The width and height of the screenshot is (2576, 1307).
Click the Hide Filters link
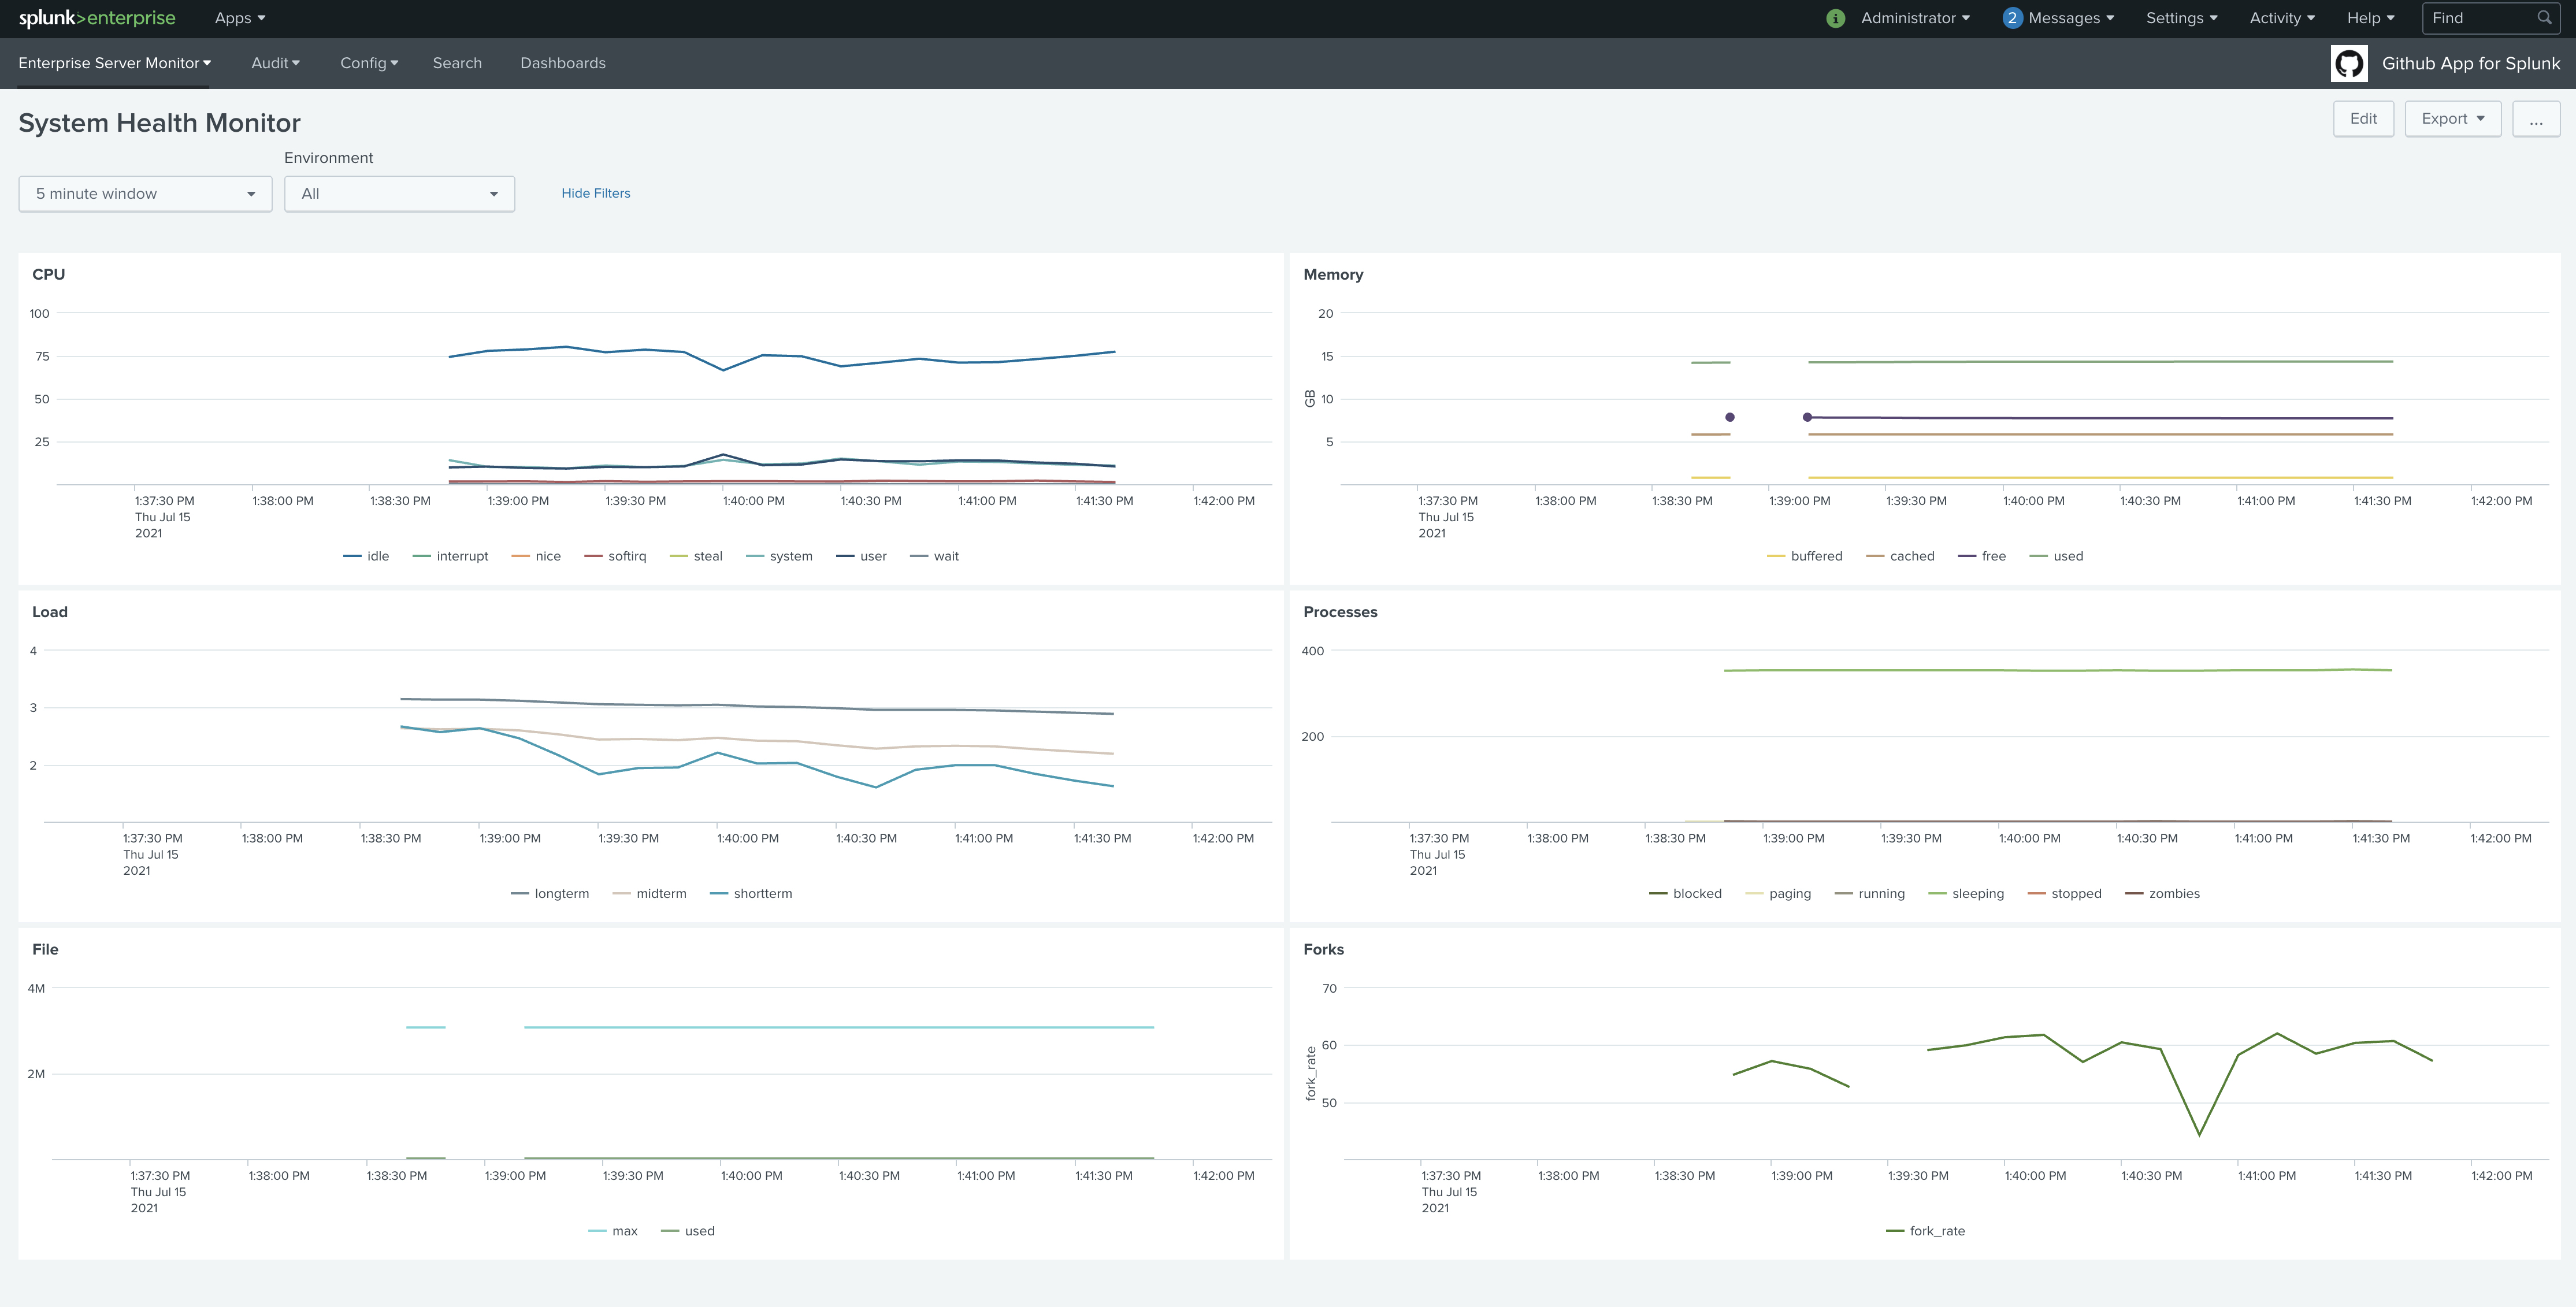[596, 193]
